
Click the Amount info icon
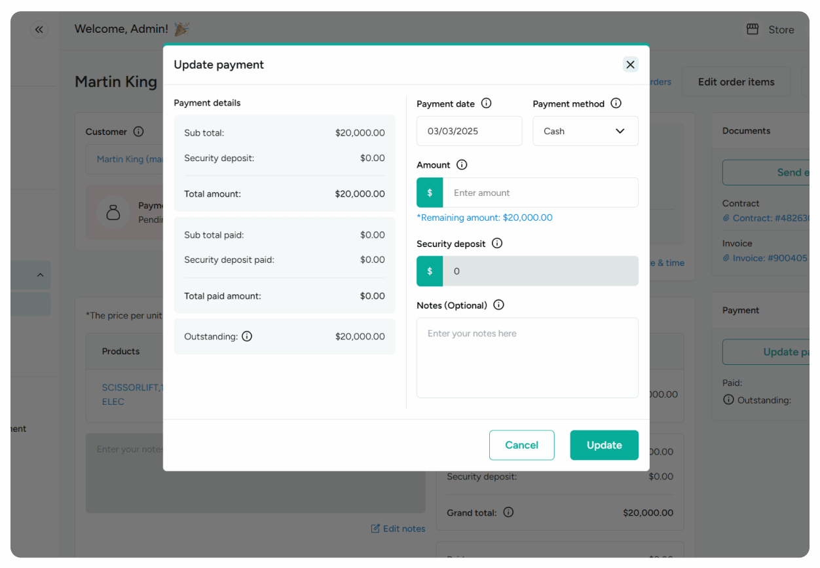(x=462, y=164)
